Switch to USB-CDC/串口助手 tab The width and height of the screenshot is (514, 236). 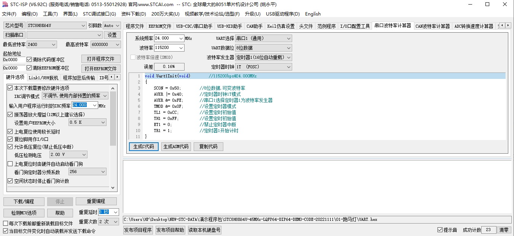[194, 26]
